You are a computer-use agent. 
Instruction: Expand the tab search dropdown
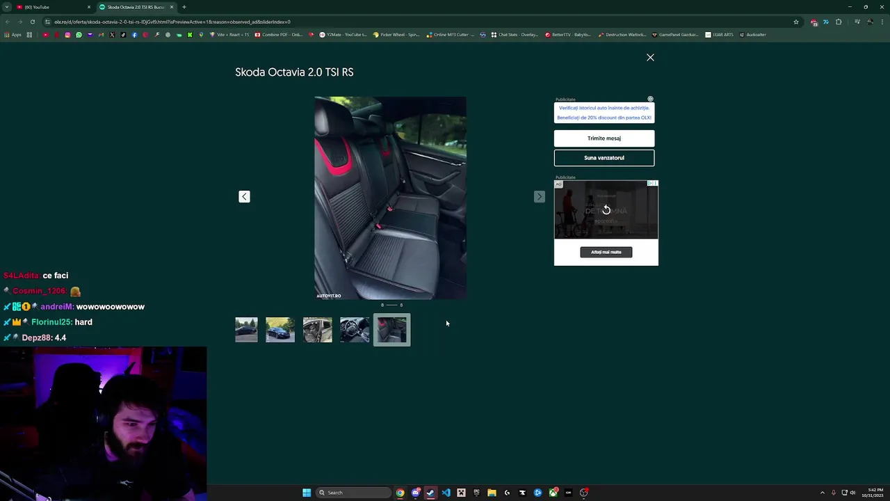(x=6, y=7)
